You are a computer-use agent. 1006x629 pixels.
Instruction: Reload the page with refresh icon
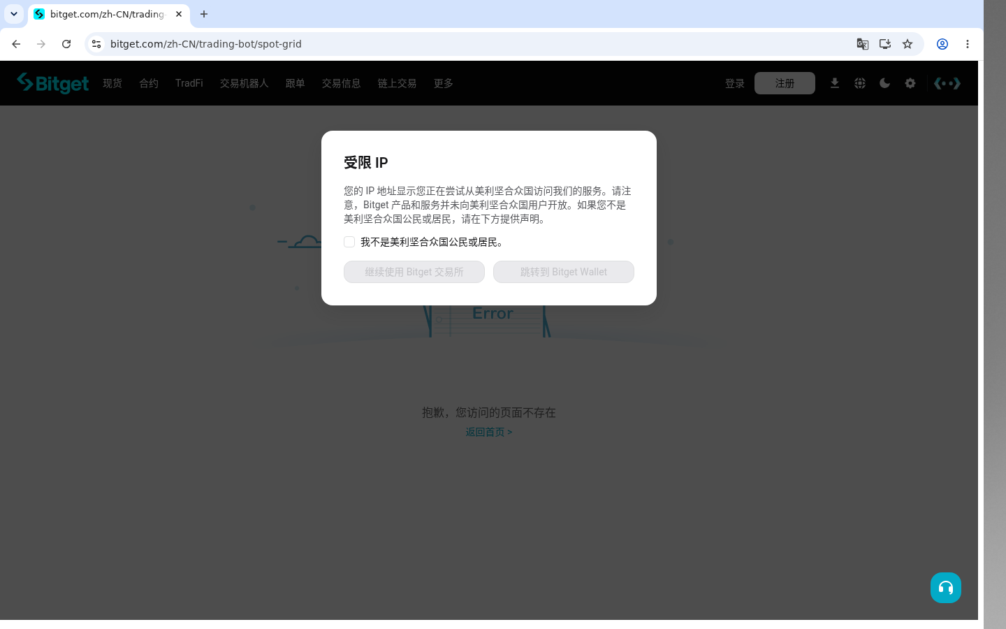click(66, 44)
